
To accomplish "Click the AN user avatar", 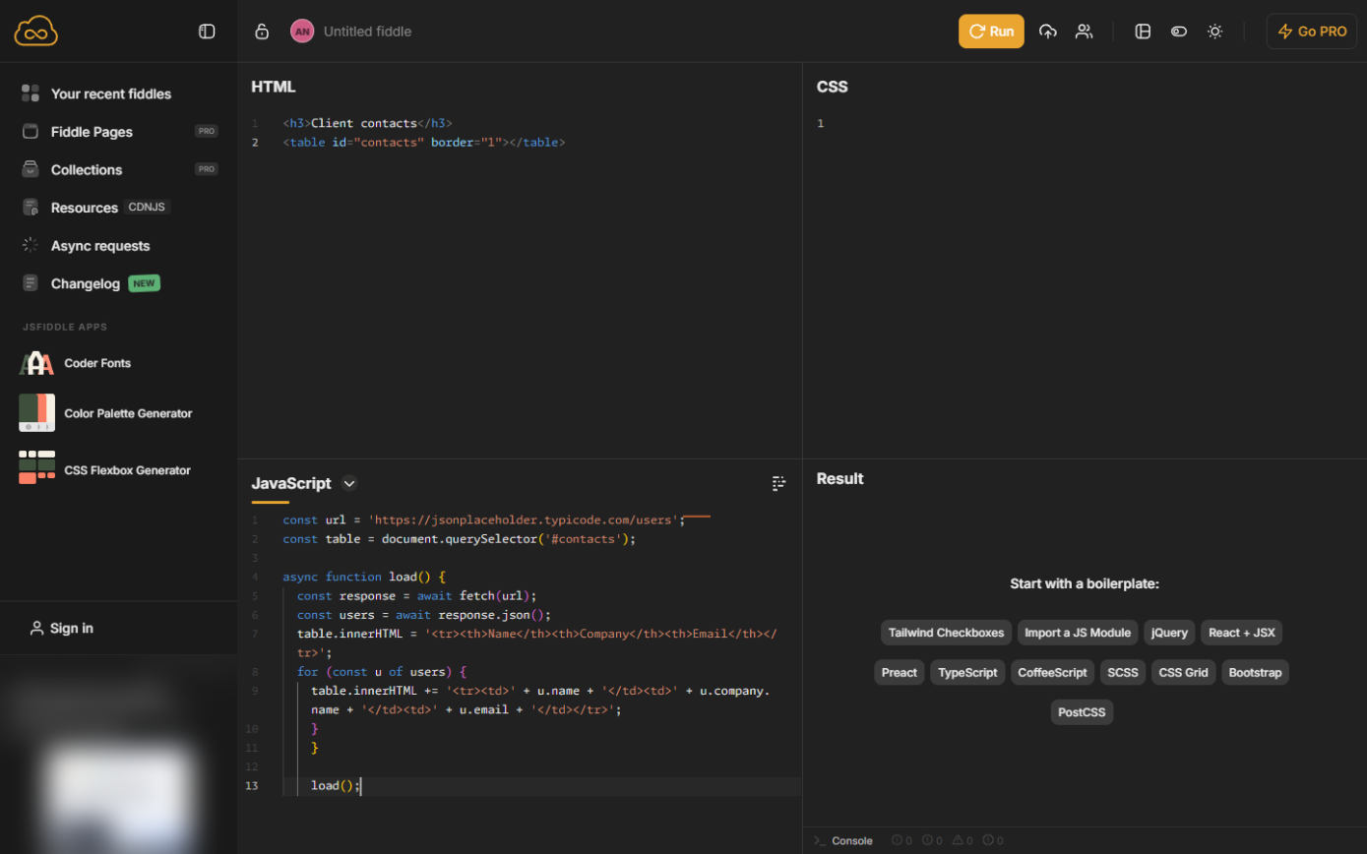I will 302,31.
